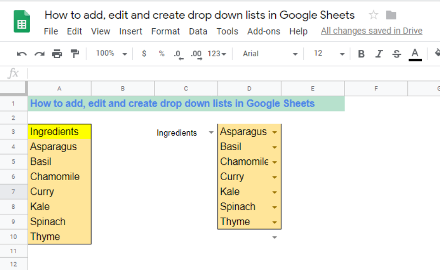445x270 pixels.
Task: Open the Format menu
Action: click(x=165, y=31)
